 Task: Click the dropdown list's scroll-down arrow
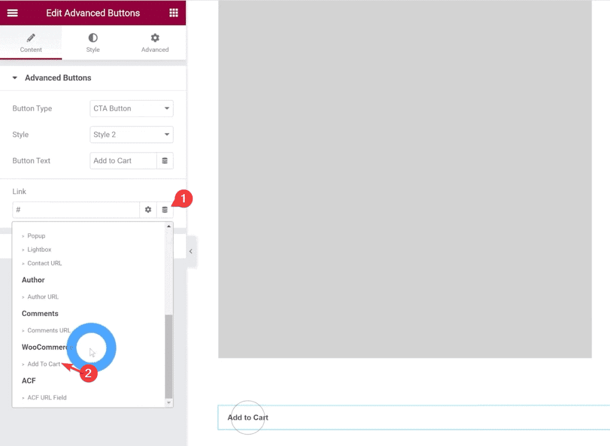click(169, 403)
